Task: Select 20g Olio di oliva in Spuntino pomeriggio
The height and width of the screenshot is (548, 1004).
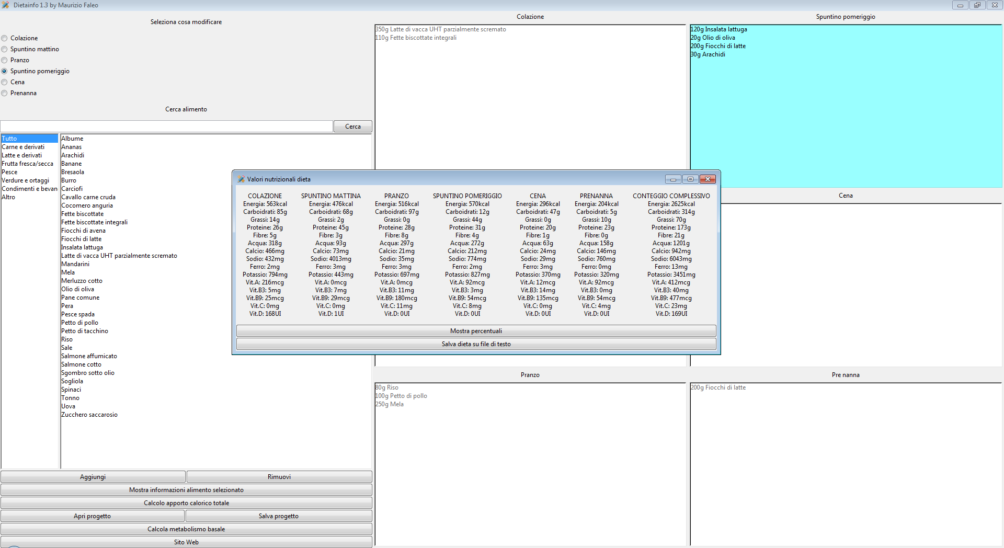Action: coord(713,38)
